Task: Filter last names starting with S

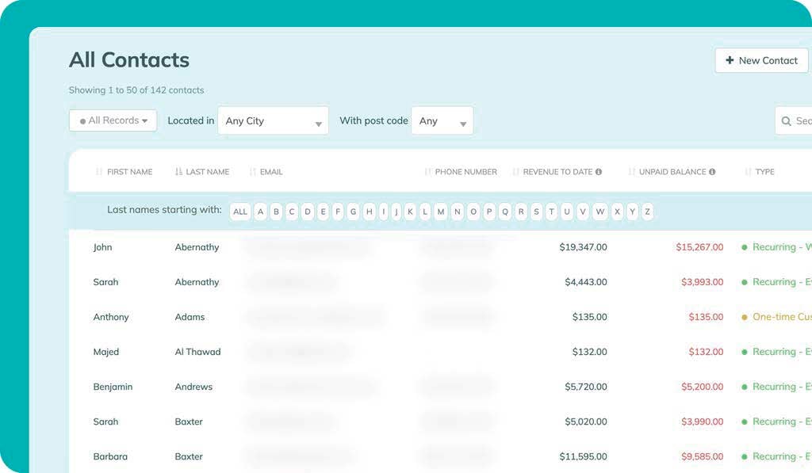Action: click(x=537, y=212)
